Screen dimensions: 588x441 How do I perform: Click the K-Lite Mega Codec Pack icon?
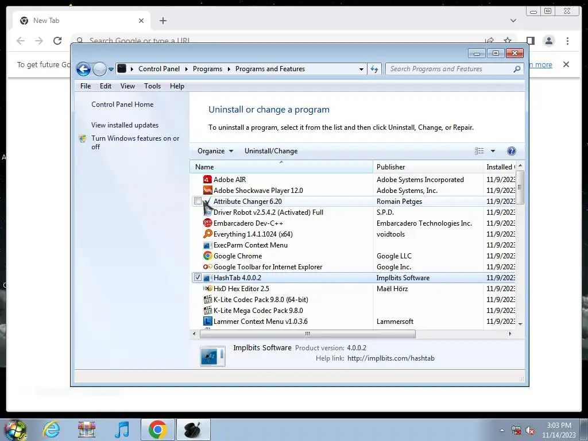[207, 311]
